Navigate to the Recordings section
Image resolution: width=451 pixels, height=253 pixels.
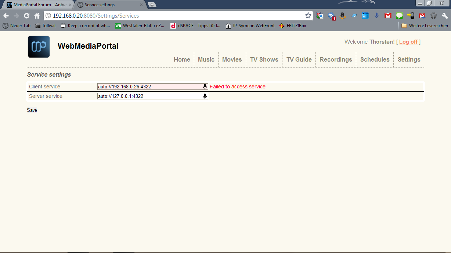(336, 59)
